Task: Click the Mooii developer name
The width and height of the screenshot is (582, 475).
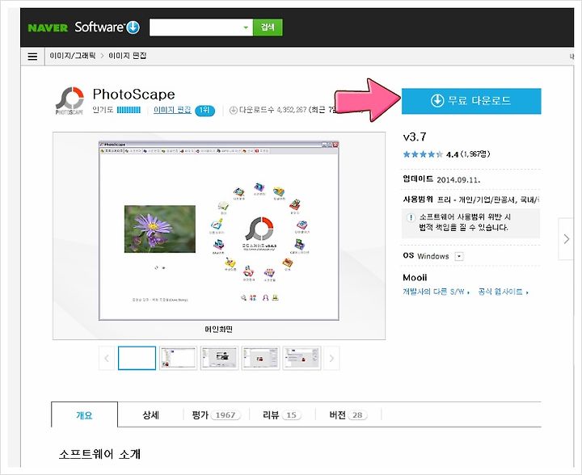Action: point(415,277)
